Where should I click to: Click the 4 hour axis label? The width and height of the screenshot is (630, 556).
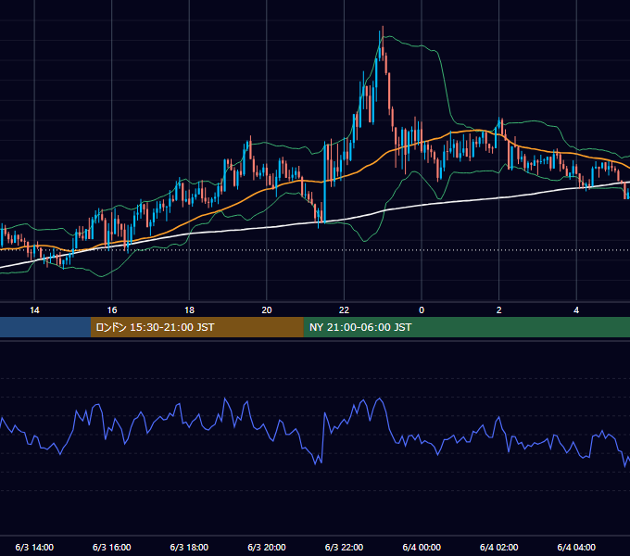point(576,310)
